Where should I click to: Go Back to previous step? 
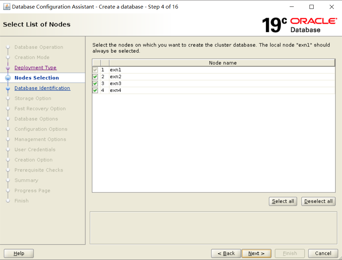(x=226, y=253)
